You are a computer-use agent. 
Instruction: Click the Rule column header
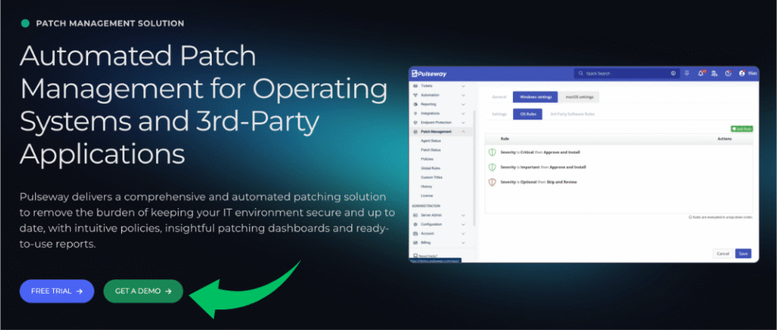[x=504, y=139]
